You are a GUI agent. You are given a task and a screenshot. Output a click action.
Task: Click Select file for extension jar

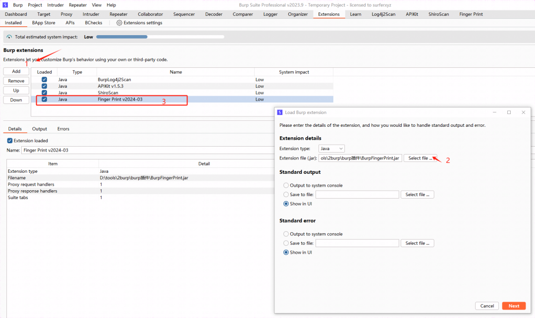point(420,159)
